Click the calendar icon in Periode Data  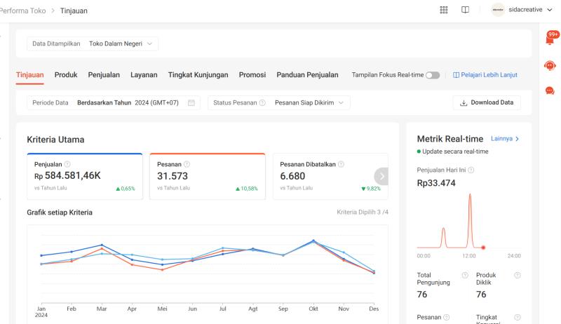coord(191,103)
